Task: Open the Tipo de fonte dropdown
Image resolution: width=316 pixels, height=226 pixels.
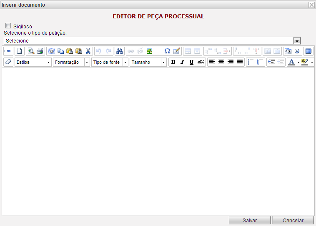Action: pos(110,62)
